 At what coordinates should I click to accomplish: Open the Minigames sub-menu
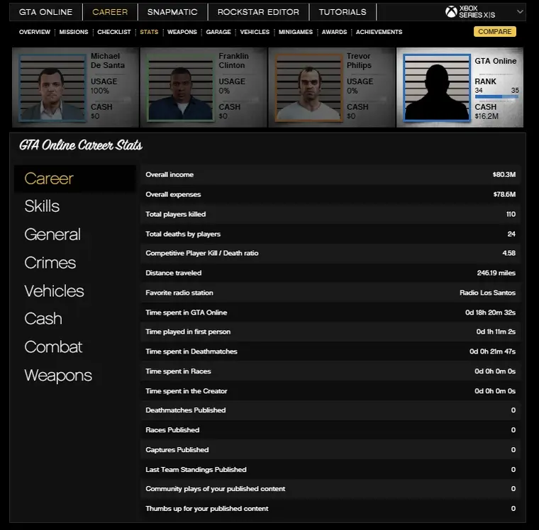pos(296,32)
